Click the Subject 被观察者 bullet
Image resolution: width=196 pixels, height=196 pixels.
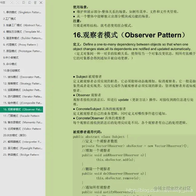click(87, 77)
